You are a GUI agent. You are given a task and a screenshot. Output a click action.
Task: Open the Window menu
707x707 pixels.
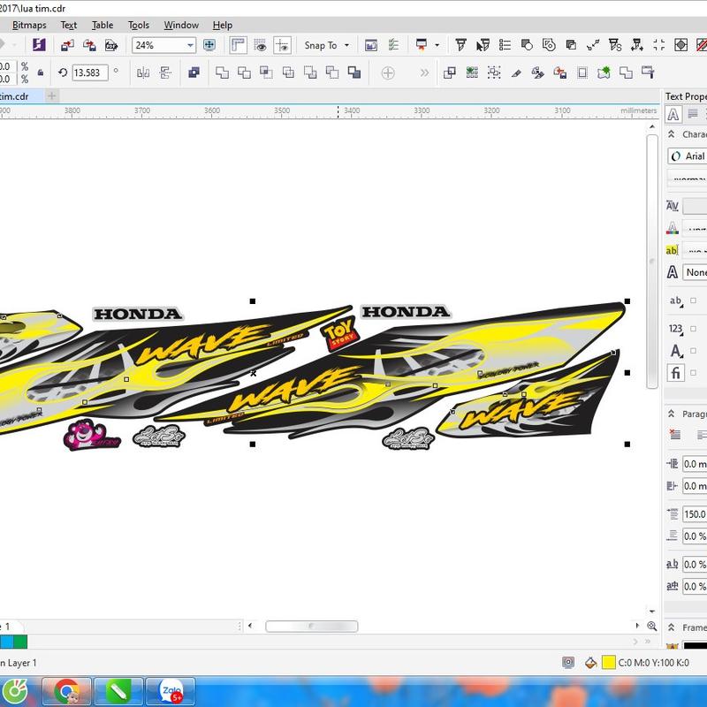pyautogui.click(x=181, y=26)
